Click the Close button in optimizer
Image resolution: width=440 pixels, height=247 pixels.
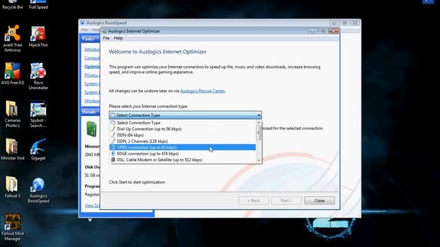[319, 200]
